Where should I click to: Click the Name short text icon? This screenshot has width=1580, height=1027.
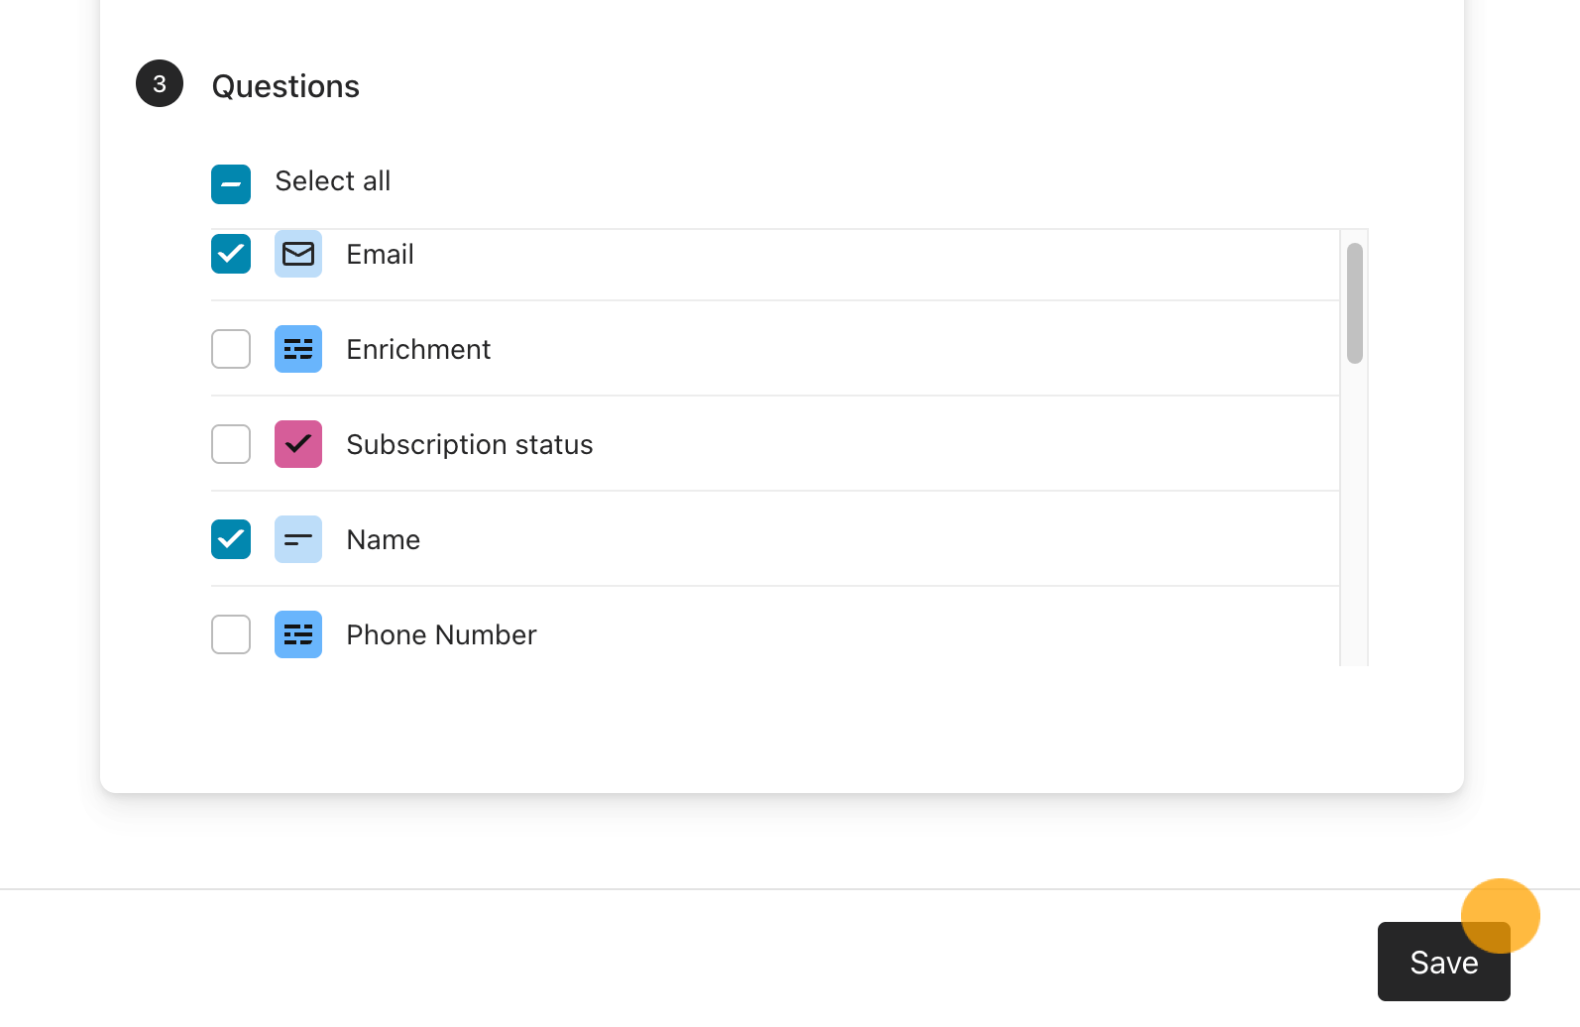[x=298, y=539]
